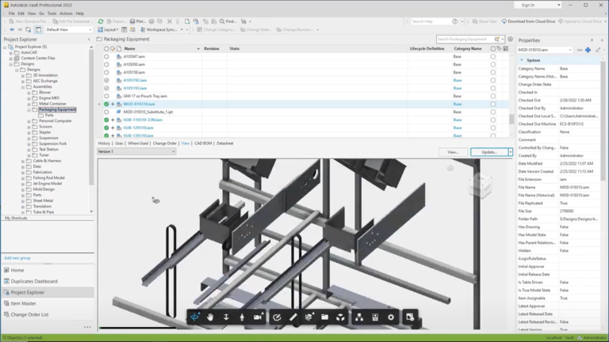Open the Section analysis tool
Image resolution: width=609 pixels, height=342 pixels.
(309, 317)
